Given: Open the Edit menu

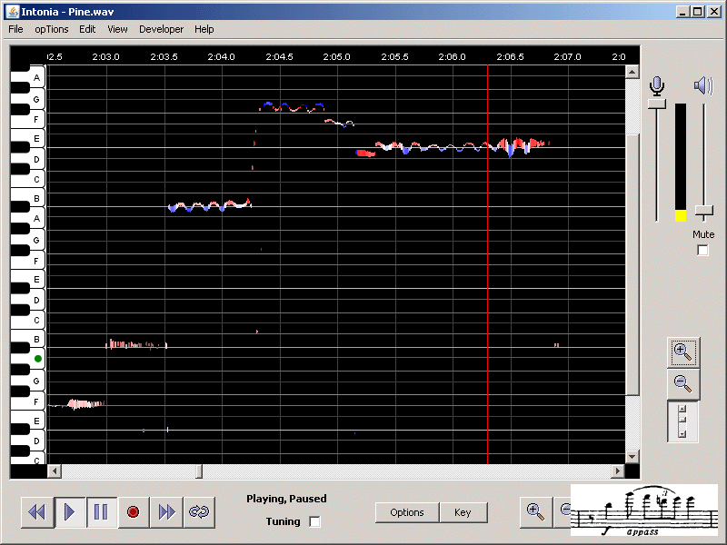Looking at the screenshot, I should tap(87, 29).
